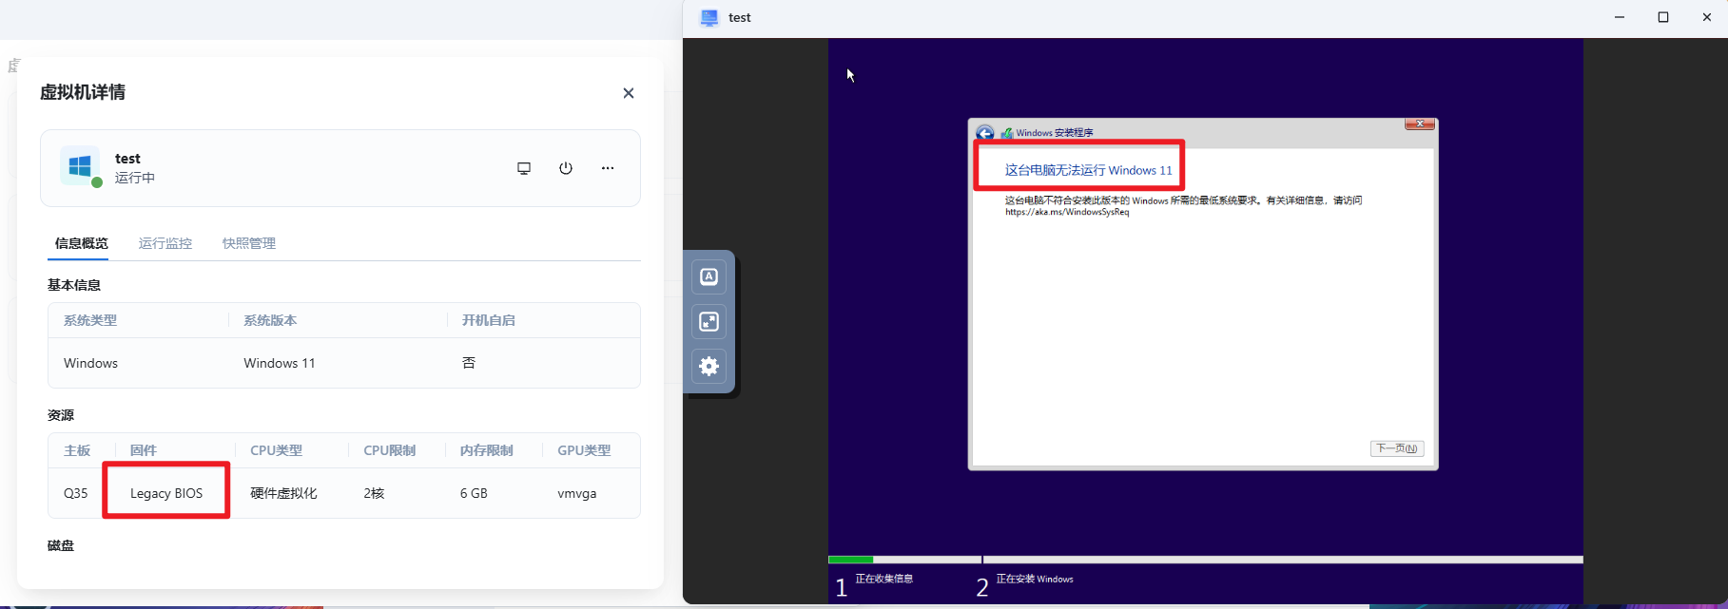Maximize the test console window
This screenshot has width=1728, height=609.
click(x=1663, y=17)
